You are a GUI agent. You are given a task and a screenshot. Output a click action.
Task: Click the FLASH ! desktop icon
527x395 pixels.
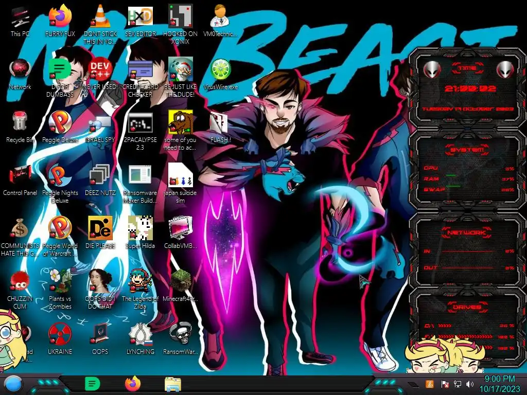[x=220, y=127]
